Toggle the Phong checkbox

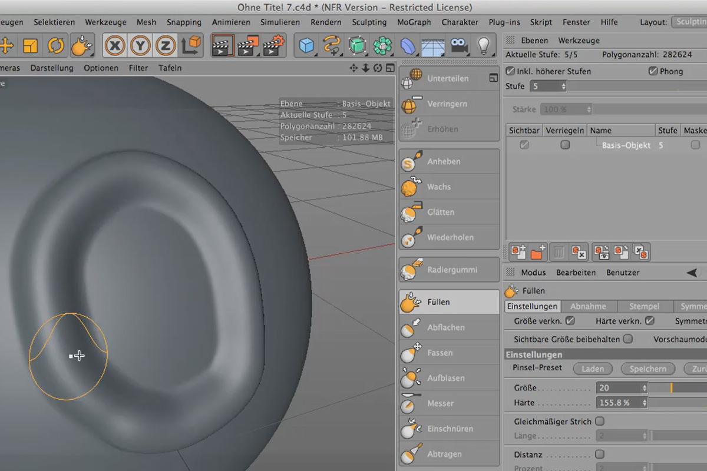point(654,71)
